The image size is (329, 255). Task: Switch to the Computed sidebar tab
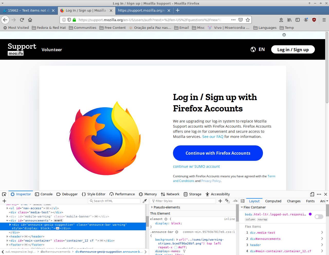273,201
